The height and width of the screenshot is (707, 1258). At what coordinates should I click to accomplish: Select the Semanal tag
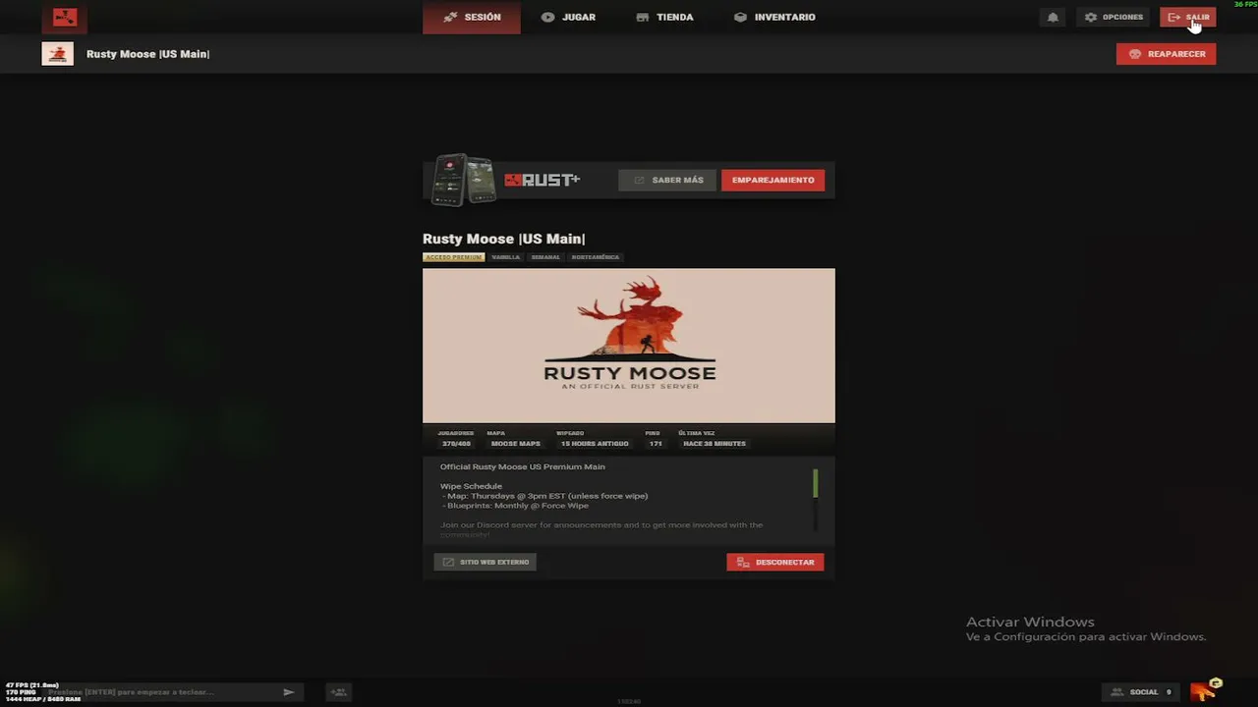coord(545,257)
